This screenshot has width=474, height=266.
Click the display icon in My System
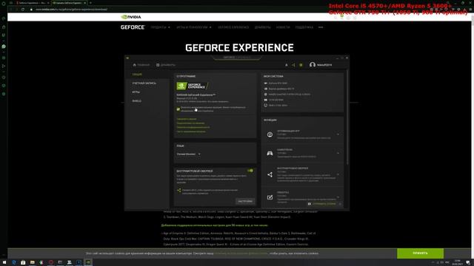pyautogui.click(x=265, y=105)
